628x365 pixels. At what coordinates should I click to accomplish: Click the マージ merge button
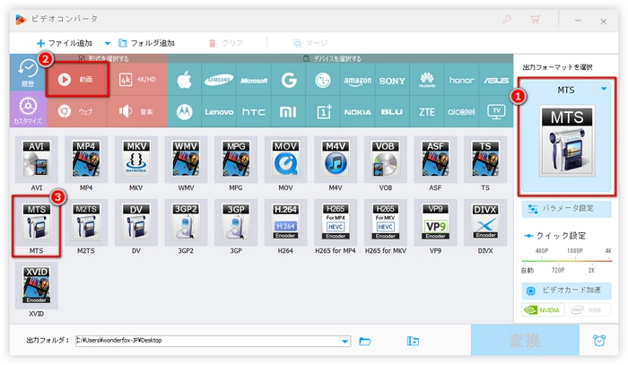(310, 43)
